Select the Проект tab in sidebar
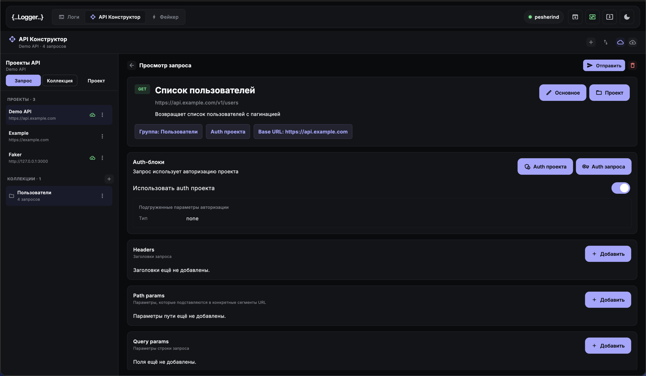Screen dimensions: 646x376 coord(96,81)
